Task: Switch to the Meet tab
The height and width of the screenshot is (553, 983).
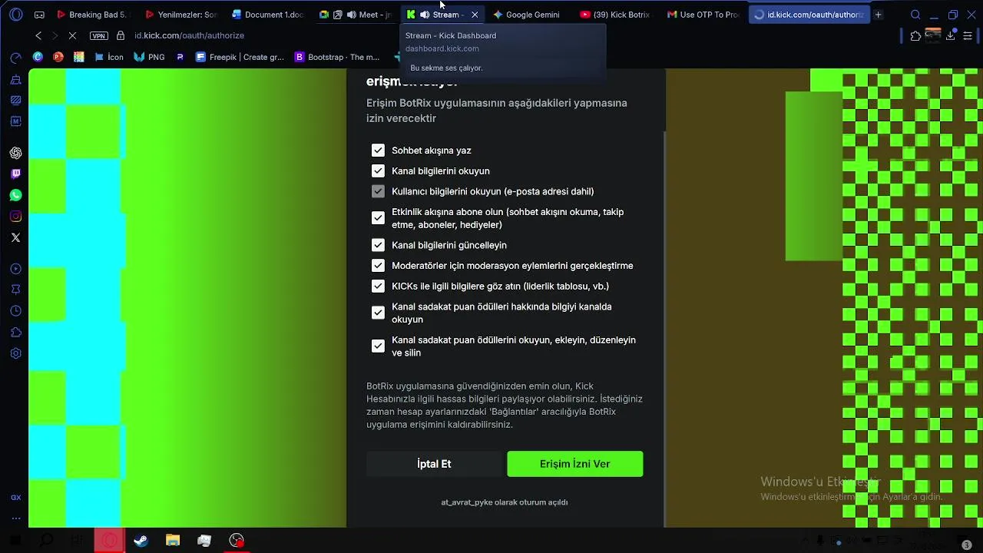Action: [356, 15]
